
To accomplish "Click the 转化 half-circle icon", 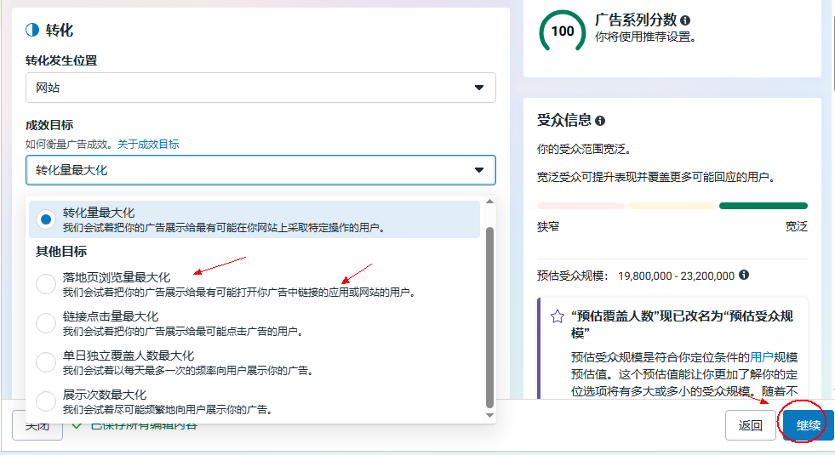I will [32, 31].
